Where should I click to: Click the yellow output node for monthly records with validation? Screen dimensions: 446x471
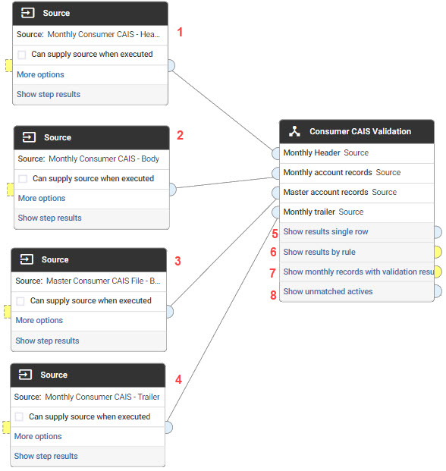438,272
